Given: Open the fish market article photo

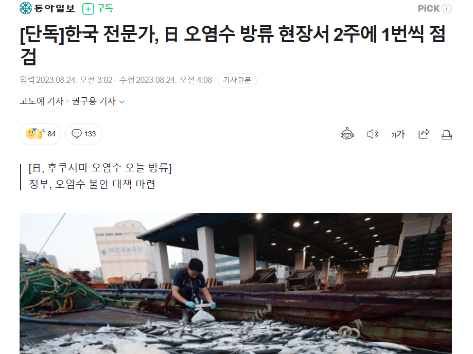Looking at the screenshot, I should [236, 284].
